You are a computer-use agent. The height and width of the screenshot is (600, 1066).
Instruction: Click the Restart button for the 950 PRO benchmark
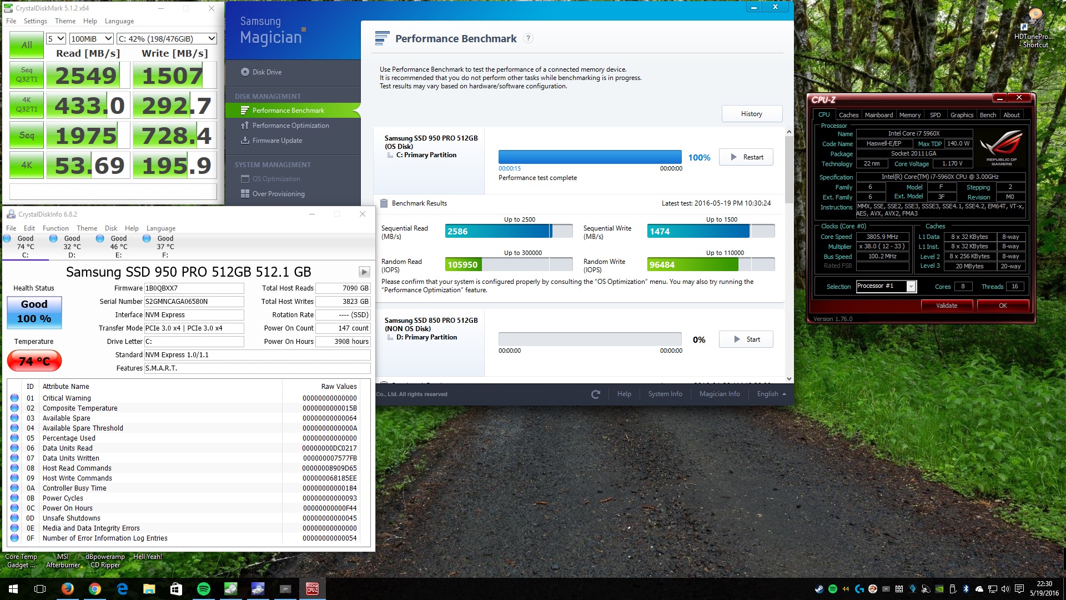746,157
